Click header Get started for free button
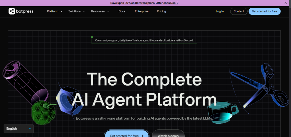The image size is (291, 137). point(265,11)
